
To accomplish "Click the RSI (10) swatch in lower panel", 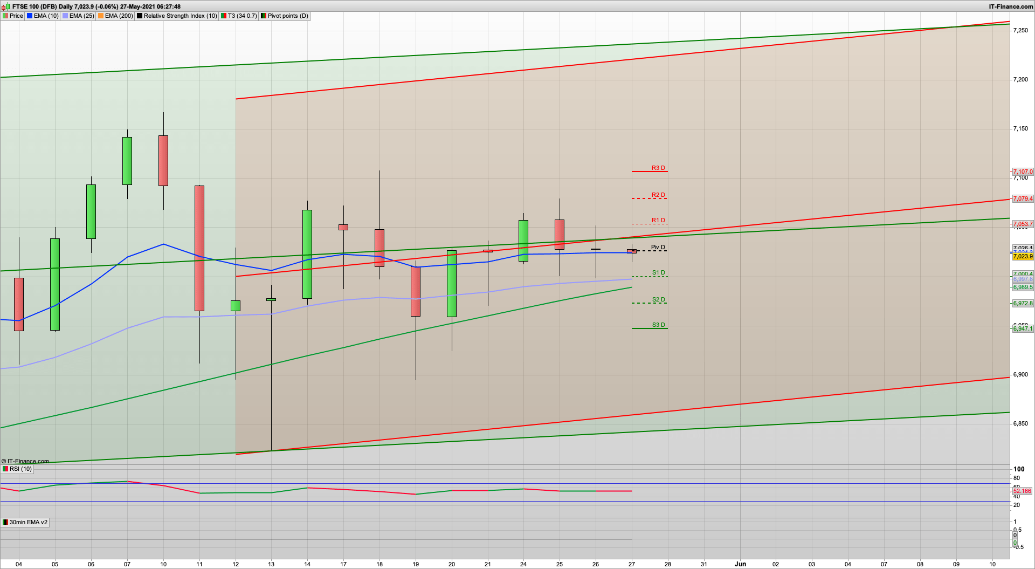I will (x=5, y=469).
